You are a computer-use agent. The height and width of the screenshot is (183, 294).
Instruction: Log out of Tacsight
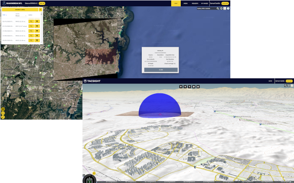tap(289, 81)
